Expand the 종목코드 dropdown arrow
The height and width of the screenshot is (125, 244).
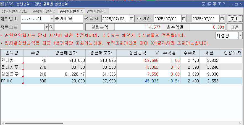[46, 27]
